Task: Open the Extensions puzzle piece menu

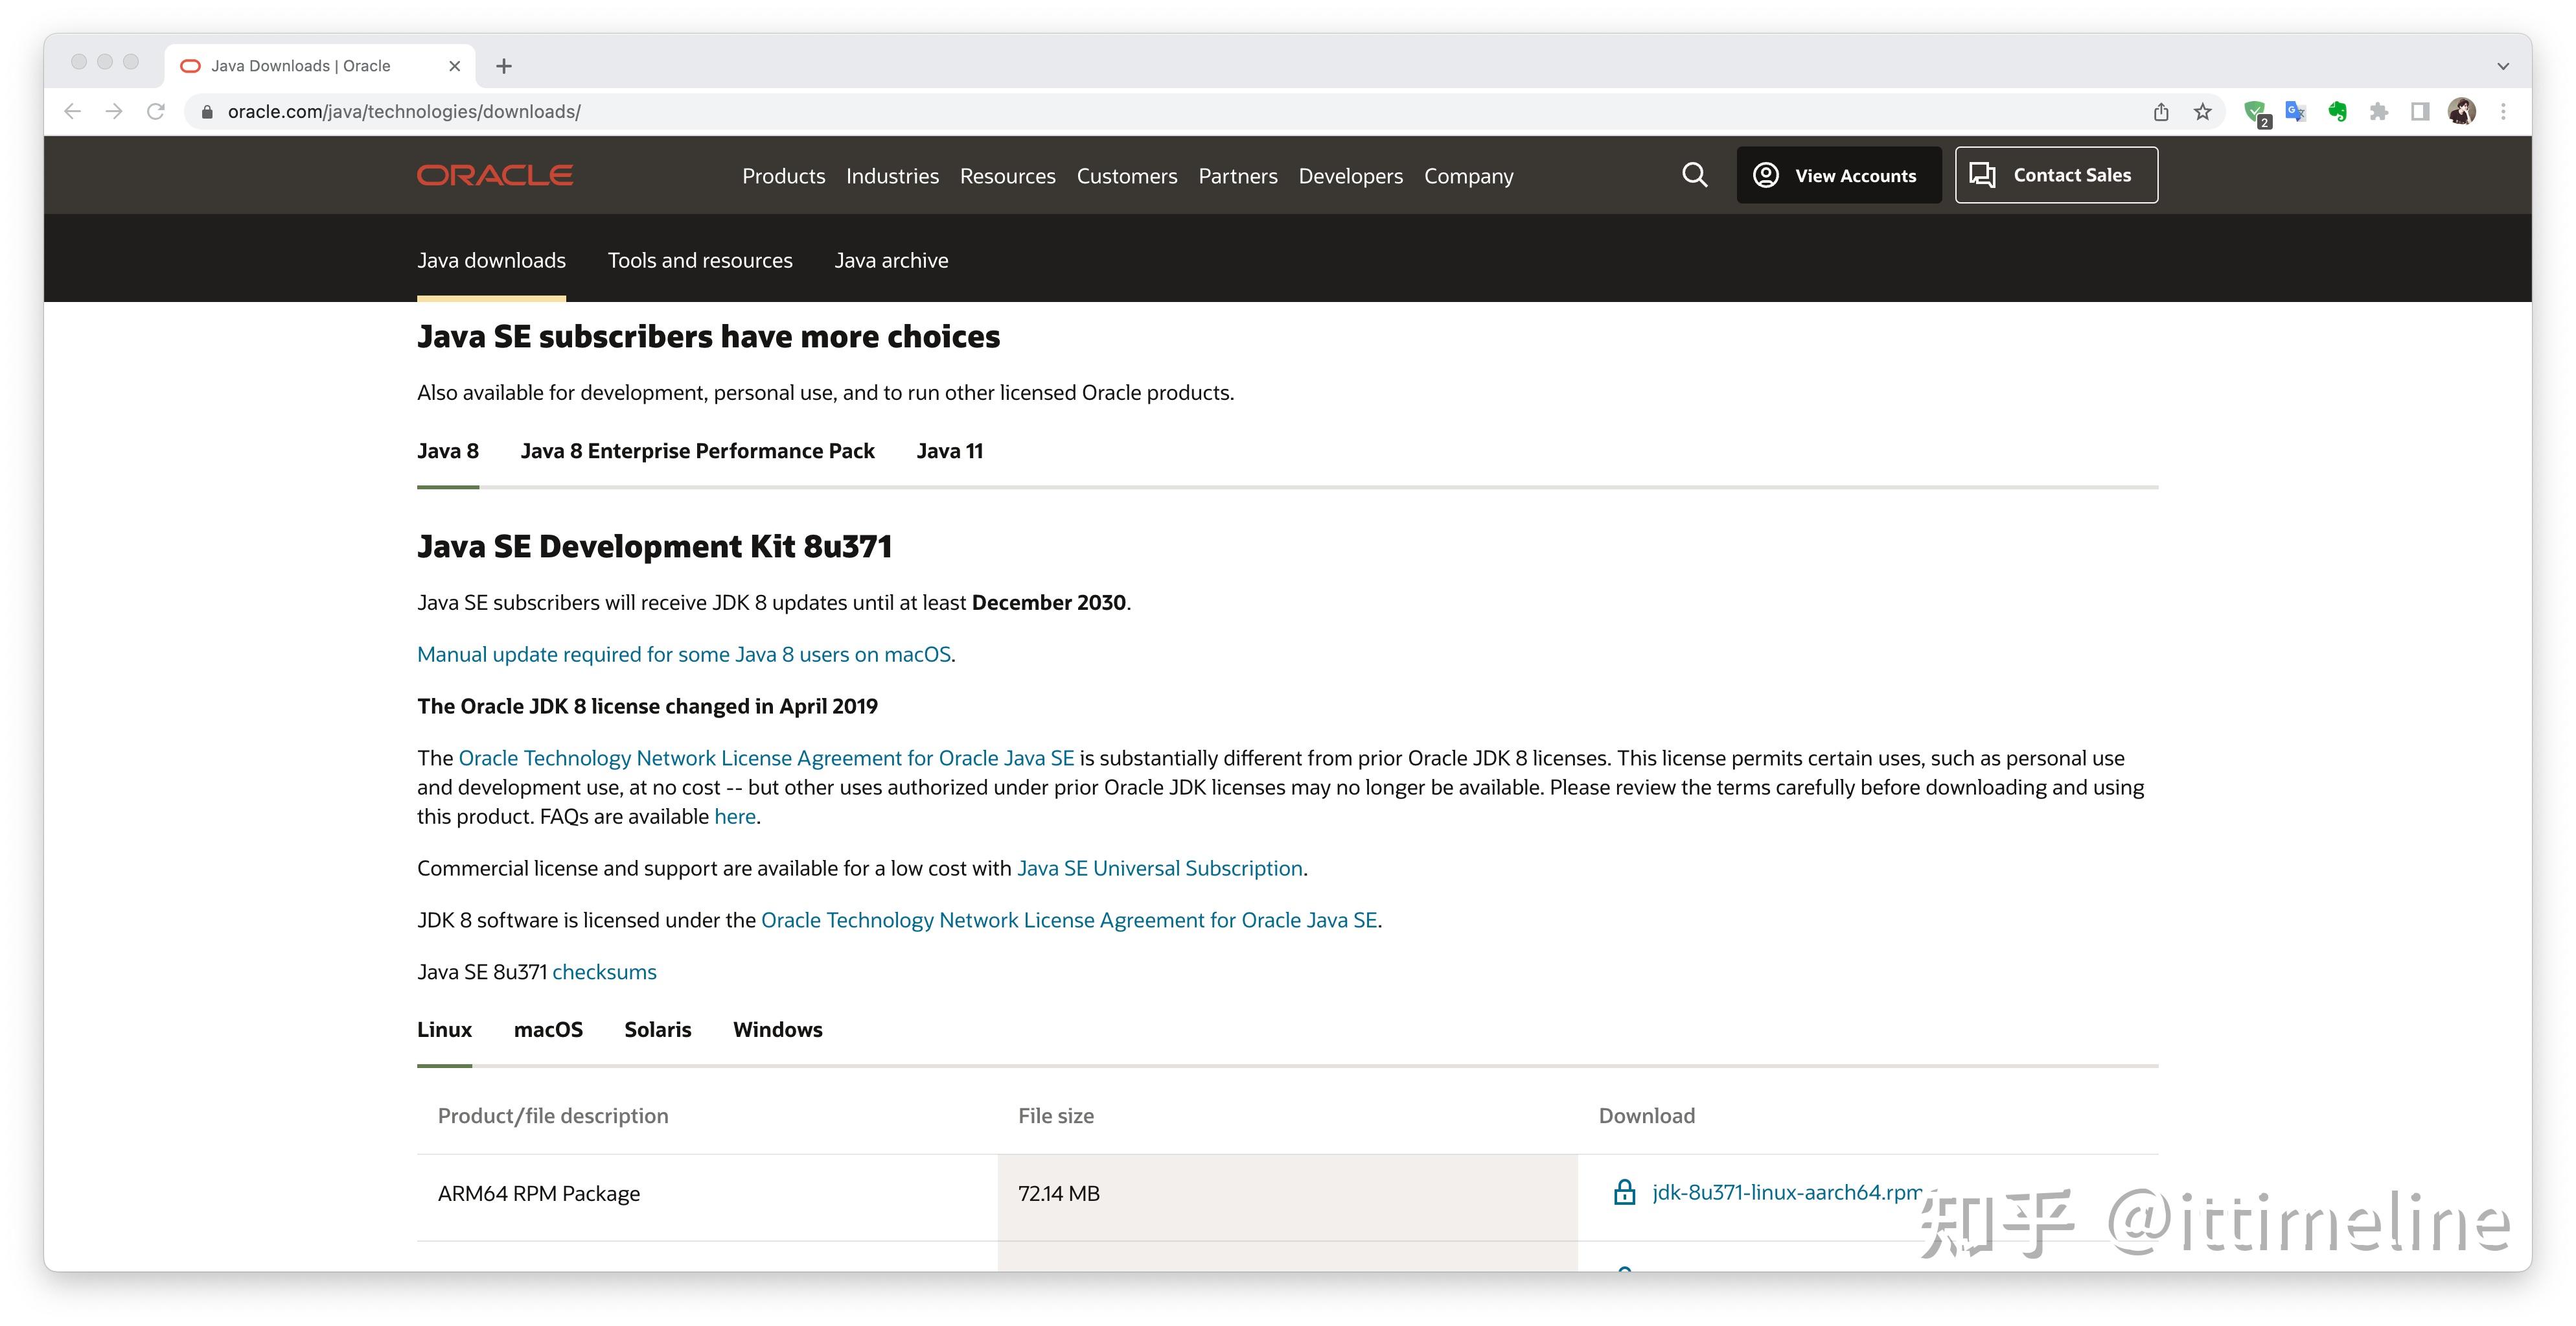Action: pyautogui.click(x=2379, y=112)
